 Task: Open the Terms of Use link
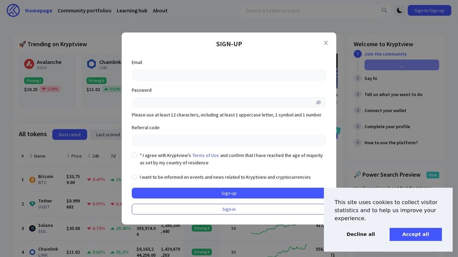point(206,155)
